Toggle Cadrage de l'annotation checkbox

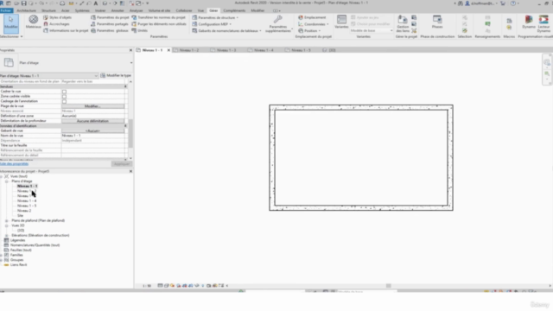pos(64,101)
